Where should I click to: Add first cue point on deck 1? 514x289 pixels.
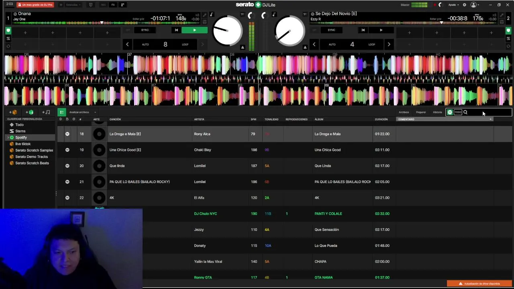(25, 33)
